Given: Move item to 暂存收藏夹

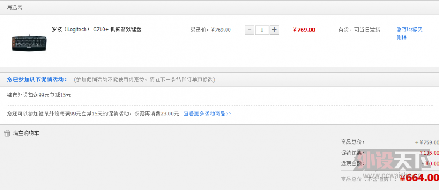Looking at the screenshot, I should pyautogui.click(x=409, y=30).
